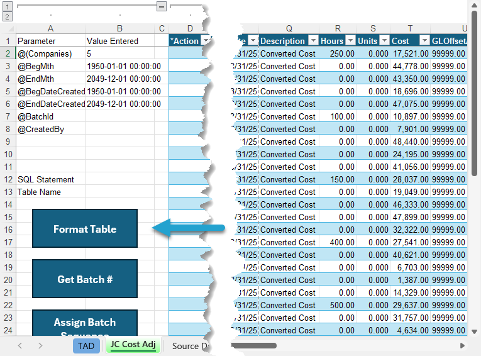The height and width of the screenshot is (356, 481).
Task: Select the cost cell 17,521.00
Action: click(410, 53)
